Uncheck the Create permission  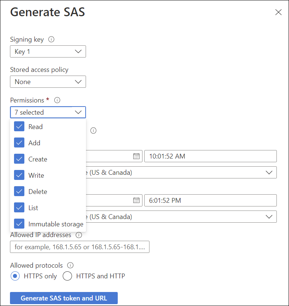(x=19, y=159)
